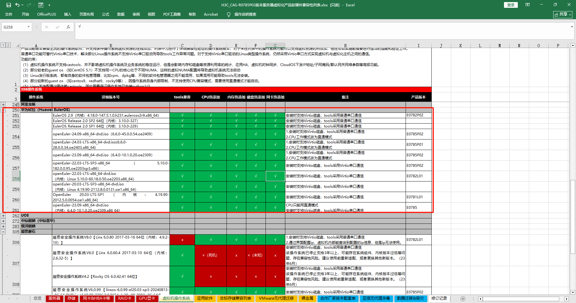Click the × (未知) red cell
Image resolution: width=576 pixels, height=303 pixels.
pyautogui.click(x=256, y=255)
